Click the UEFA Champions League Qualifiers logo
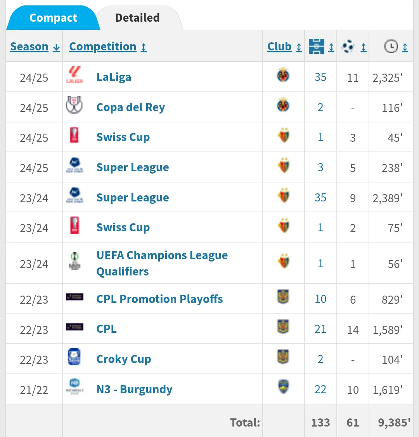The height and width of the screenshot is (437, 419). 74,262
